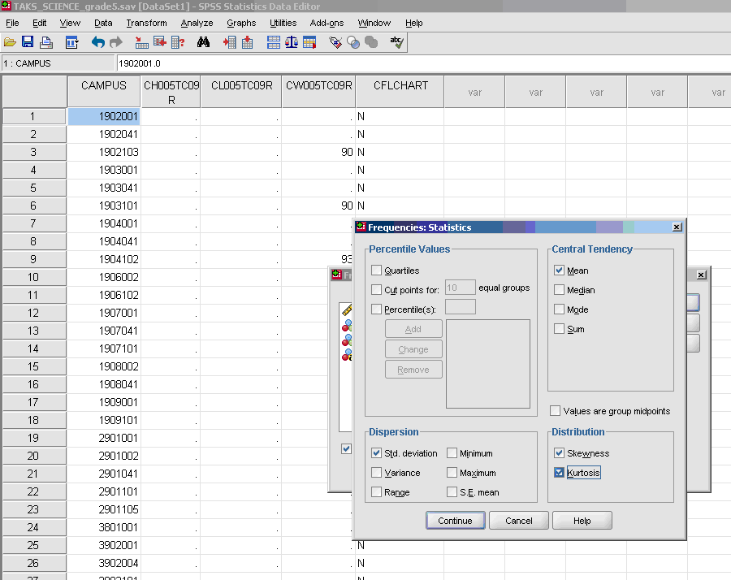
Task: Click the Print toolbar icon
Action: click(46, 42)
